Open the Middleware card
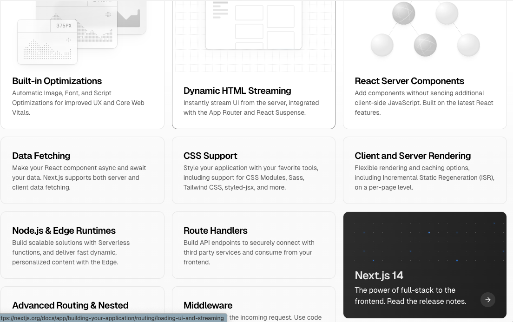513x322 pixels. [254, 304]
